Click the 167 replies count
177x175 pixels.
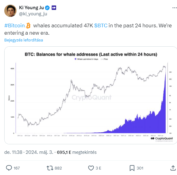[x=17, y=168]
